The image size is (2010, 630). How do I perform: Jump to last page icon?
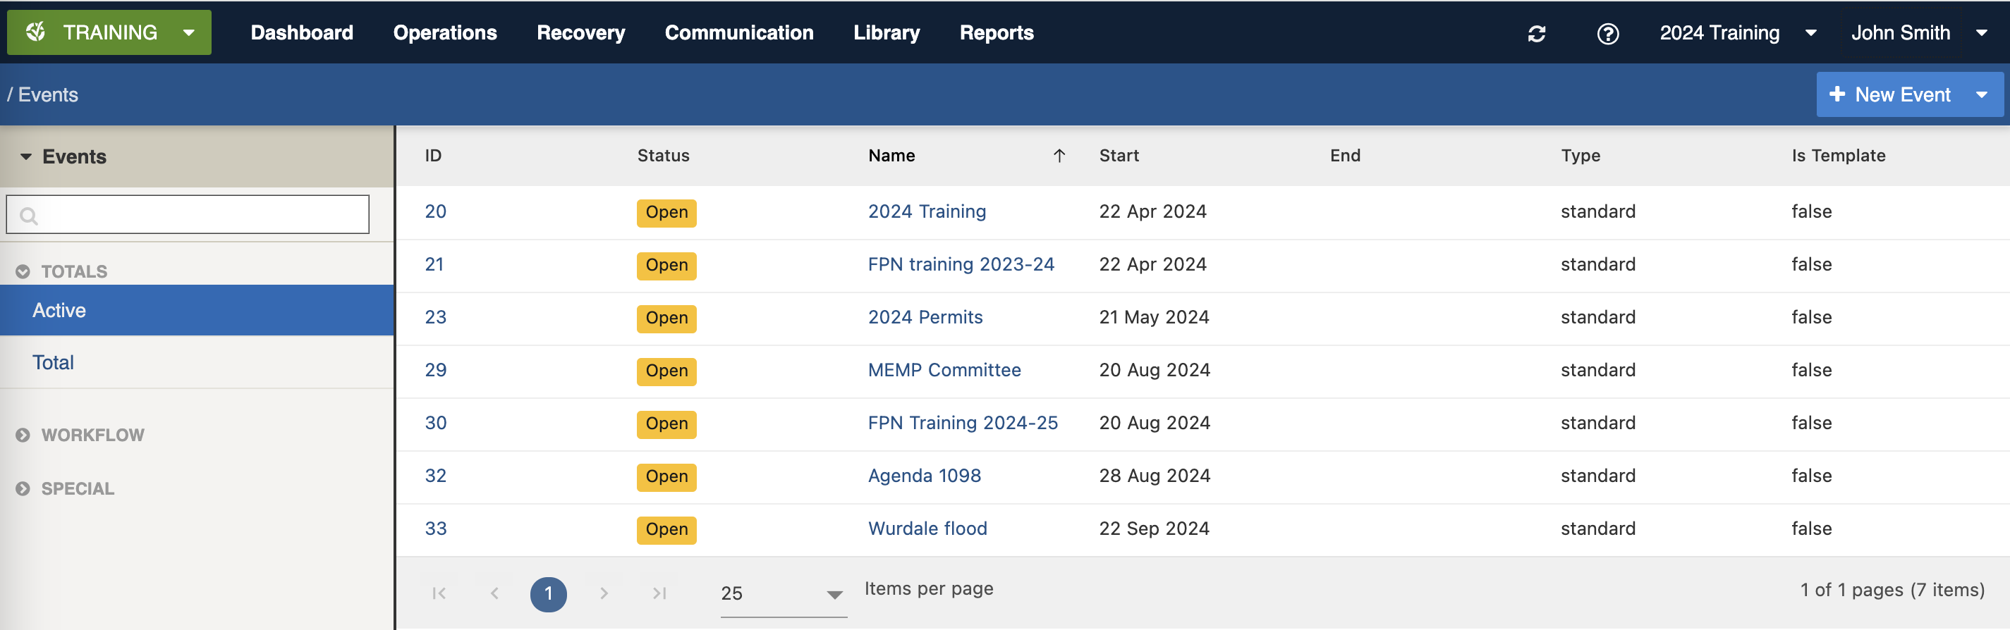[659, 593]
